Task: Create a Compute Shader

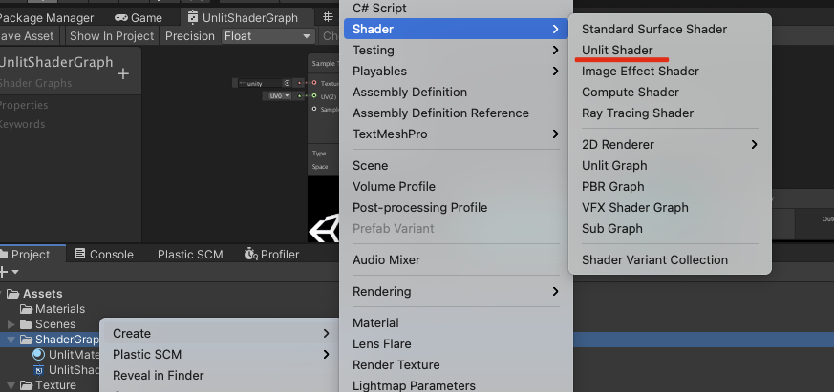Action: (631, 92)
